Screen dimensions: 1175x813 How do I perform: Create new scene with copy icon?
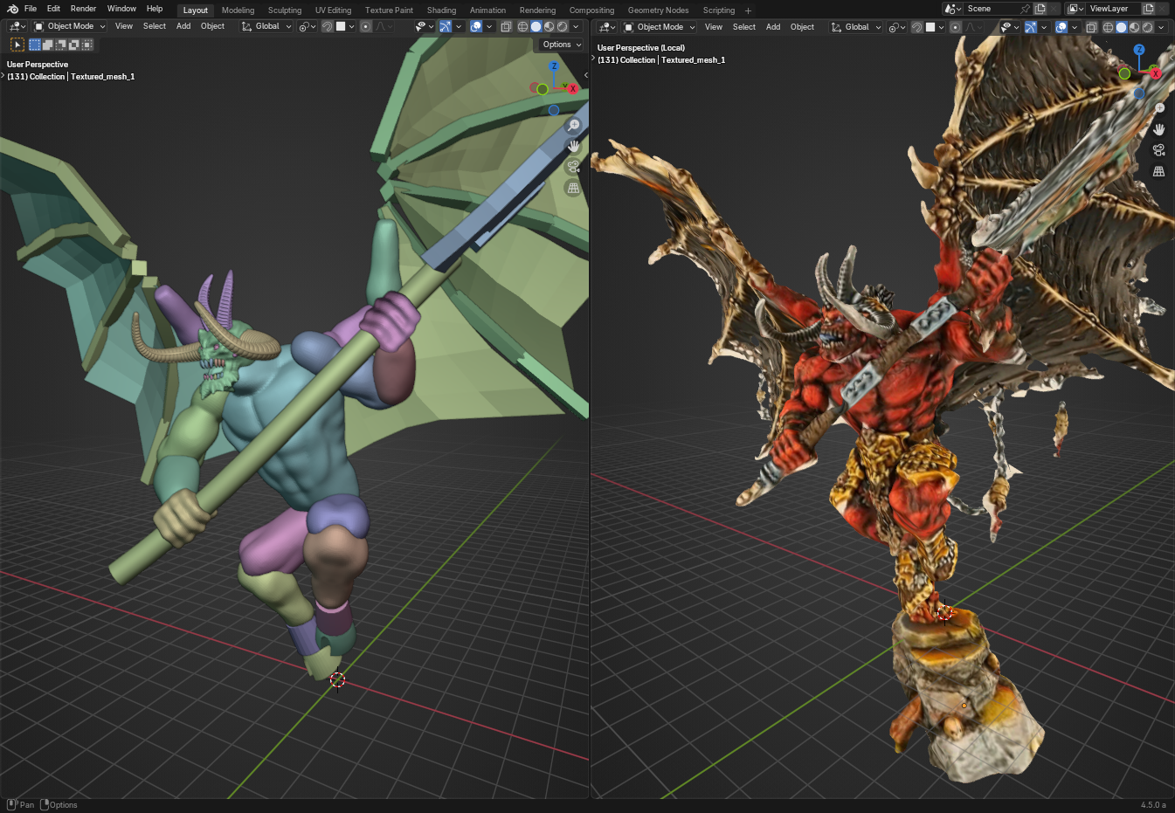pos(1040,9)
